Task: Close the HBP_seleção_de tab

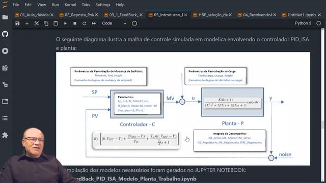Action: click(x=230, y=15)
